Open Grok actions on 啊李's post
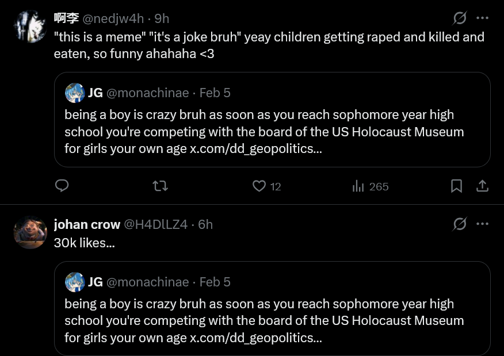The height and width of the screenshot is (356, 504). [460, 18]
